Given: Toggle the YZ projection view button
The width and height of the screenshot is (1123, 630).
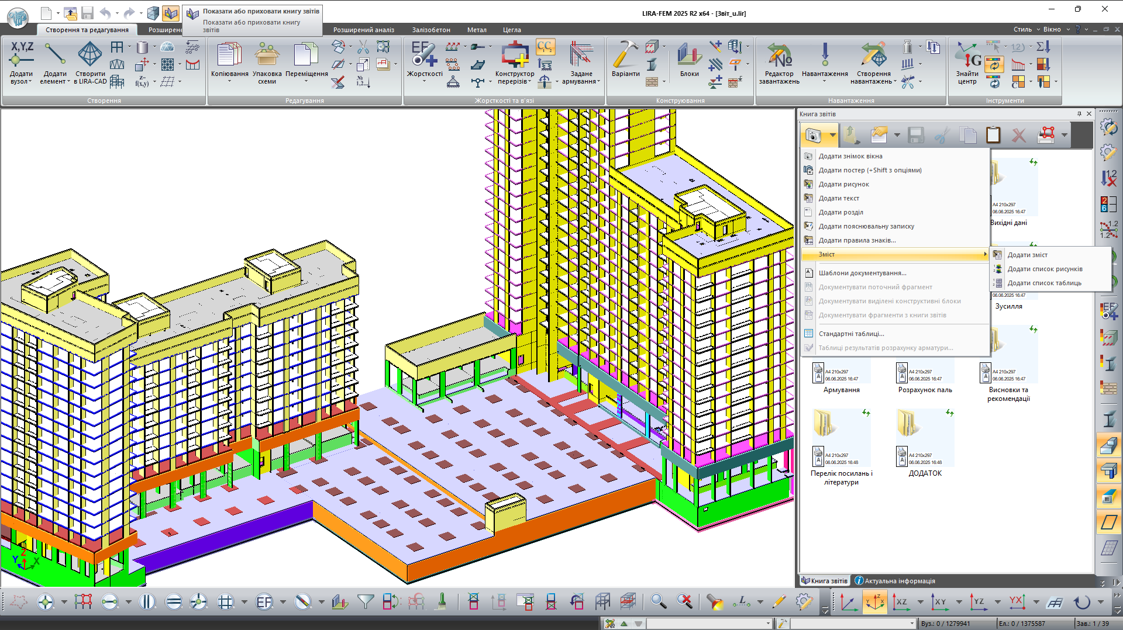Looking at the screenshot, I should (x=979, y=601).
